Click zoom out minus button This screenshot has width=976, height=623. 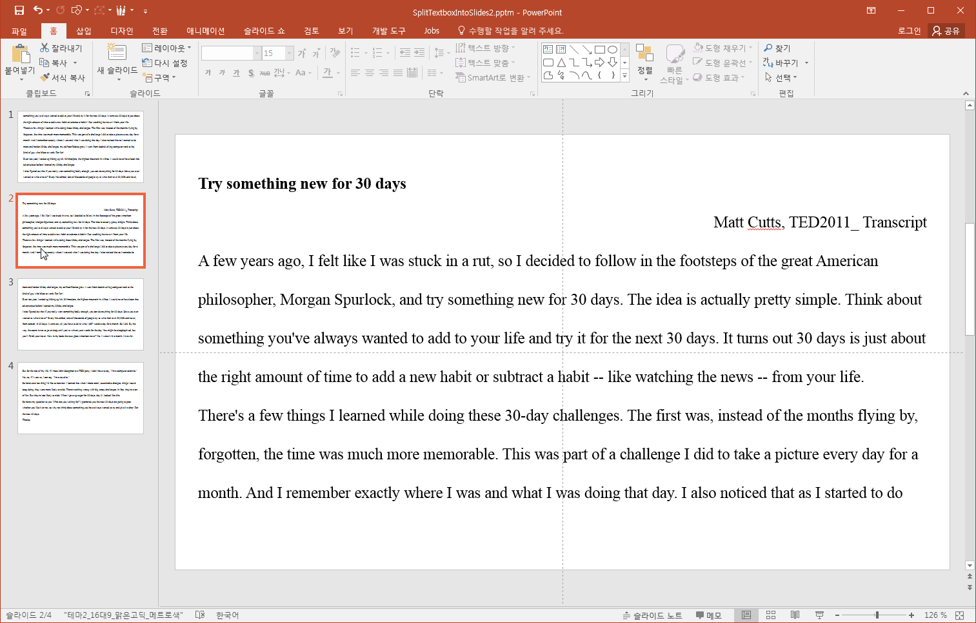[837, 615]
